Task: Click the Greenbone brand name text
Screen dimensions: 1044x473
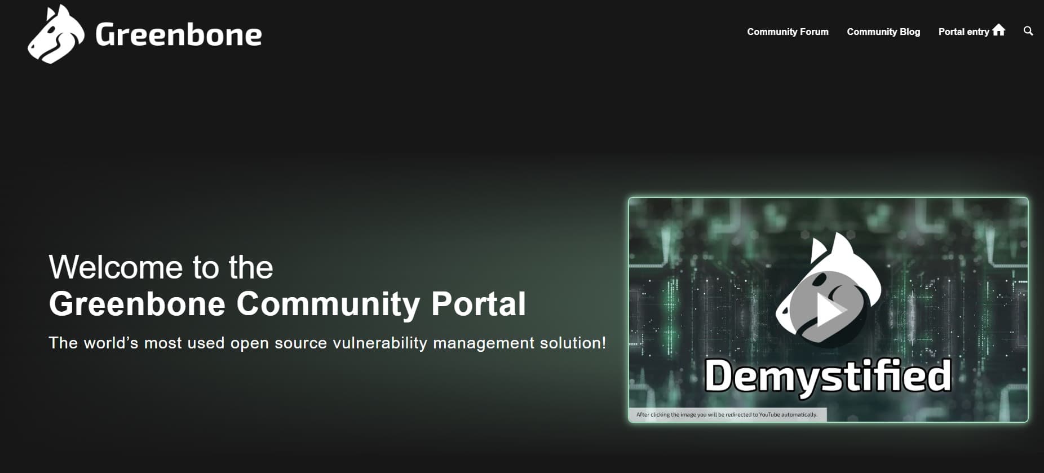Action: 179,35
